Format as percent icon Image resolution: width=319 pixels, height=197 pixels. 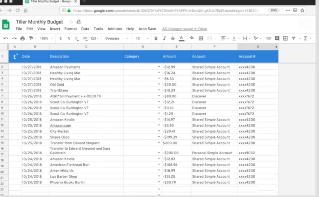point(69,38)
